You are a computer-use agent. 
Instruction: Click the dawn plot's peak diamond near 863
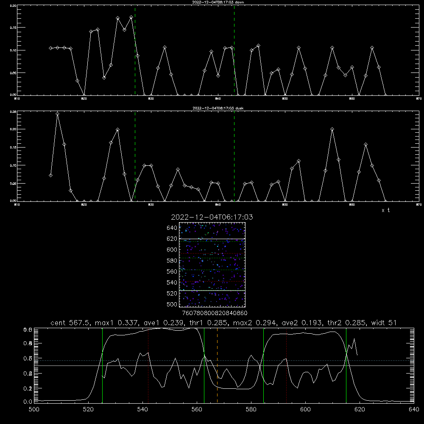pos(372,48)
